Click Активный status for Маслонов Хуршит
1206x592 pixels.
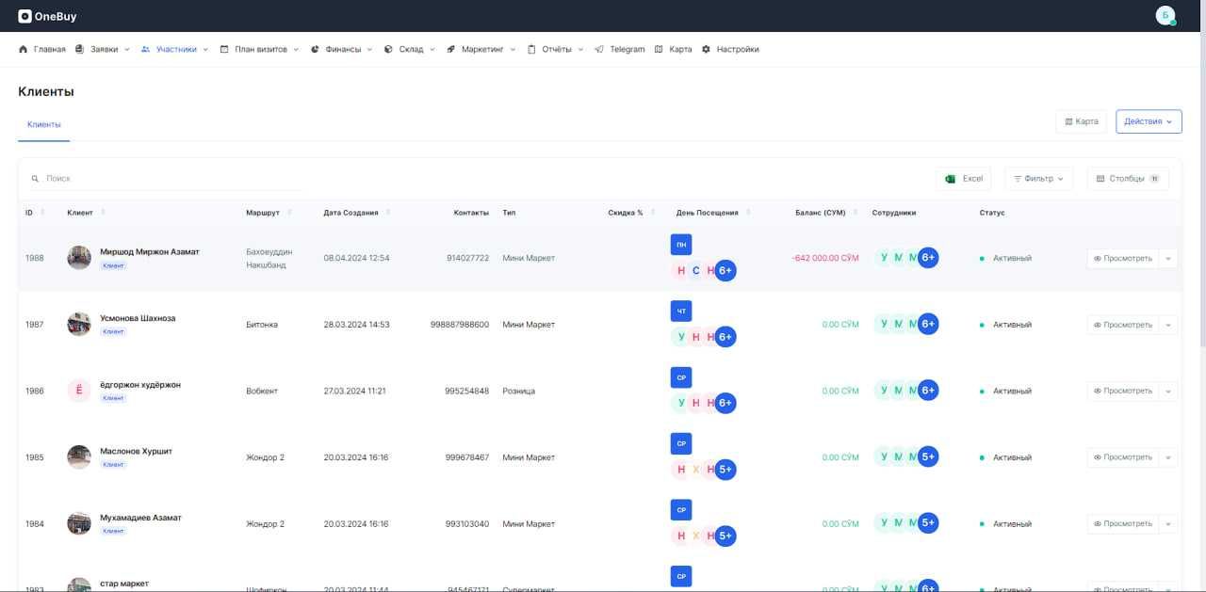(x=1005, y=457)
